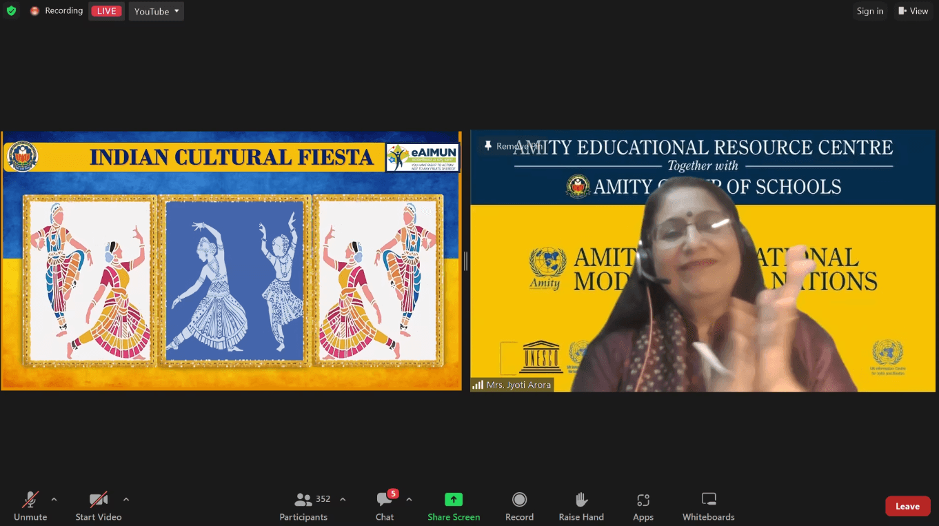Open Whiteboards

[x=708, y=506]
